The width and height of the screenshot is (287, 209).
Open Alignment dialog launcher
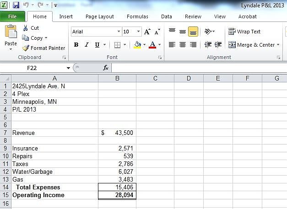click(278, 58)
